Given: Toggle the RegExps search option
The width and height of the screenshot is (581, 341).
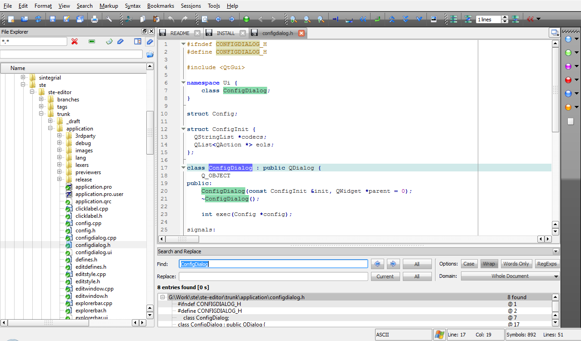Looking at the screenshot, I should coord(547,264).
